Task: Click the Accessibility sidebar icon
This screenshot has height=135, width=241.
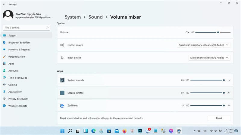Action: click(4, 92)
